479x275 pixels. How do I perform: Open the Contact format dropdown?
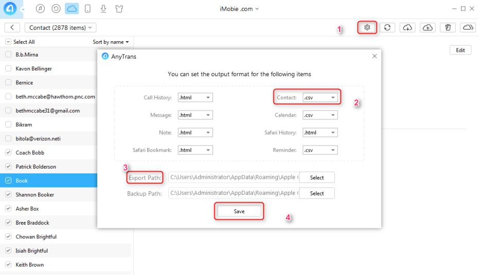click(x=320, y=98)
